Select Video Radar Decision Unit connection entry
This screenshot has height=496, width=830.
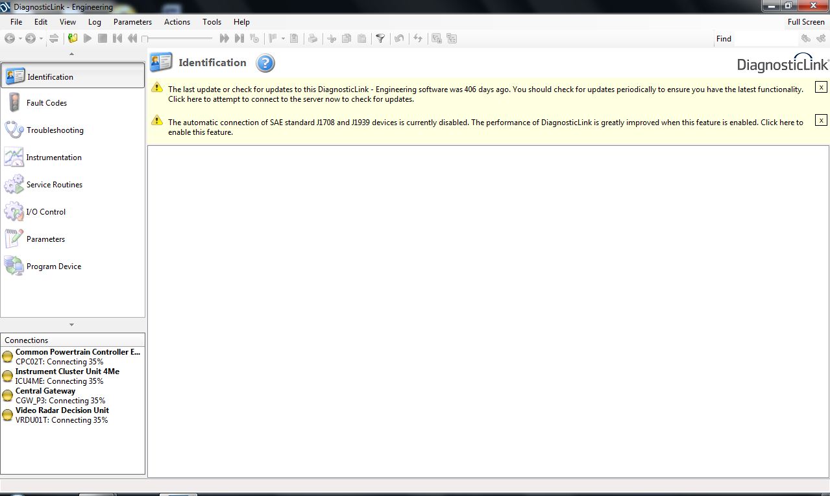pos(73,415)
